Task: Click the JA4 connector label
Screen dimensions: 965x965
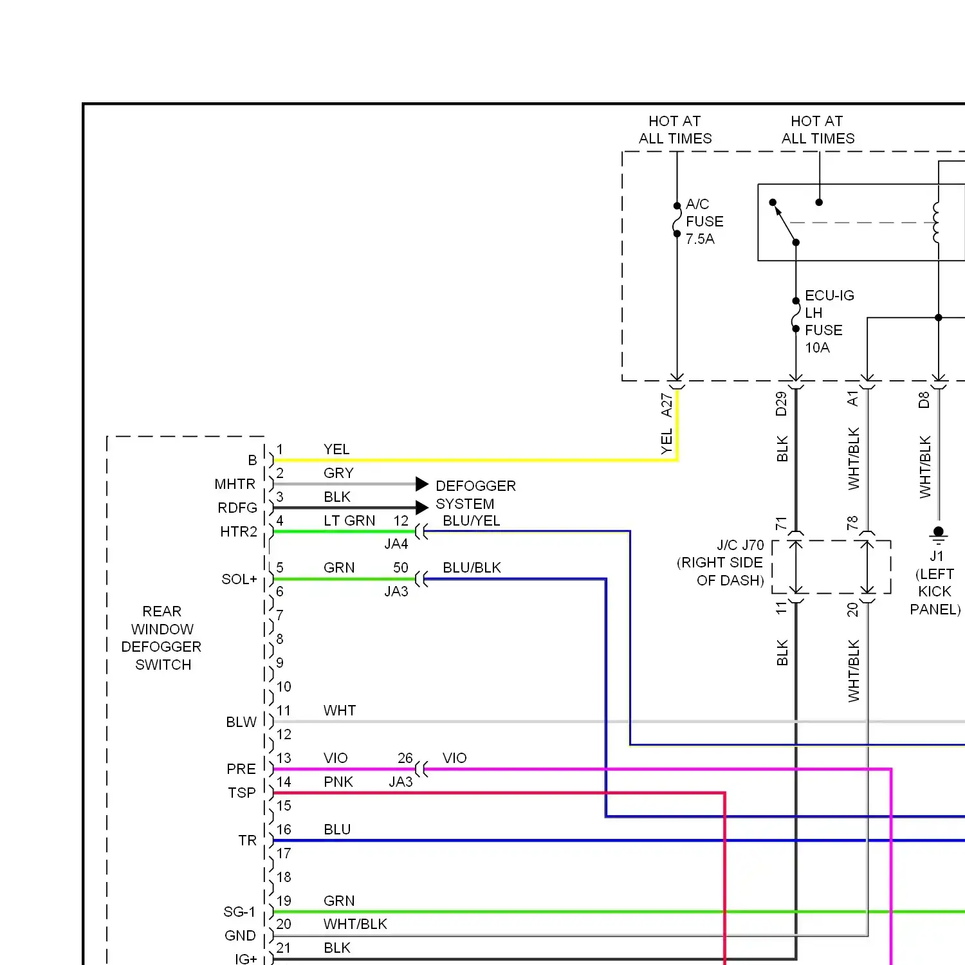Action: 396,544
